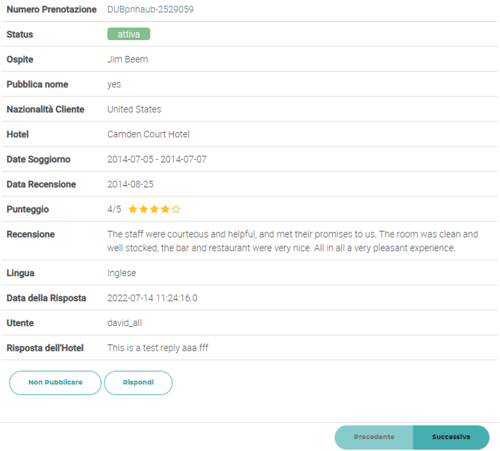Click the fourth filled rating star
This screenshot has width=500, height=451.
tap(165, 209)
